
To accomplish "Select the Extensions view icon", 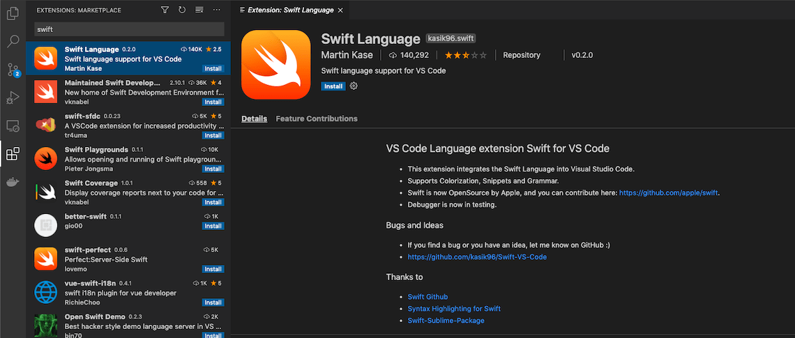I will (13, 154).
